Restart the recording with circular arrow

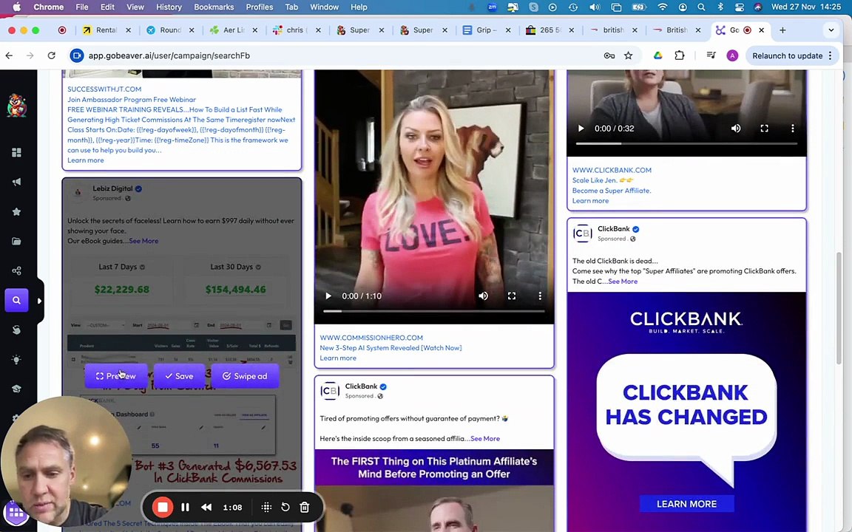pos(285,507)
